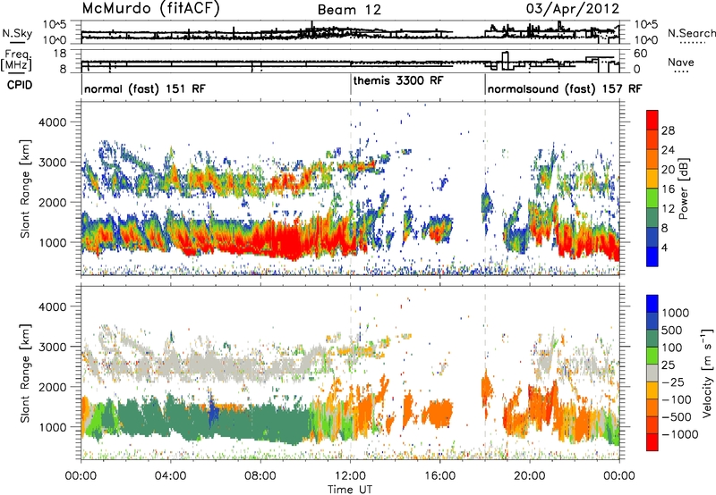This screenshot has height=495, width=716.
Task: Pick the yellow 16–20 dB segment of Power bar
Action: [x=652, y=179]
